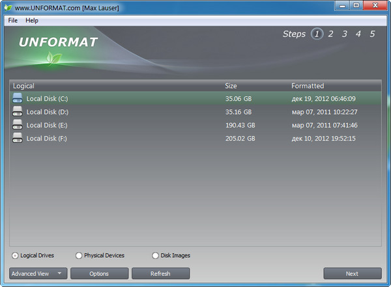
Task: Go to step 5 indicator
Action: pyautogui.click(x=372, y=34)
